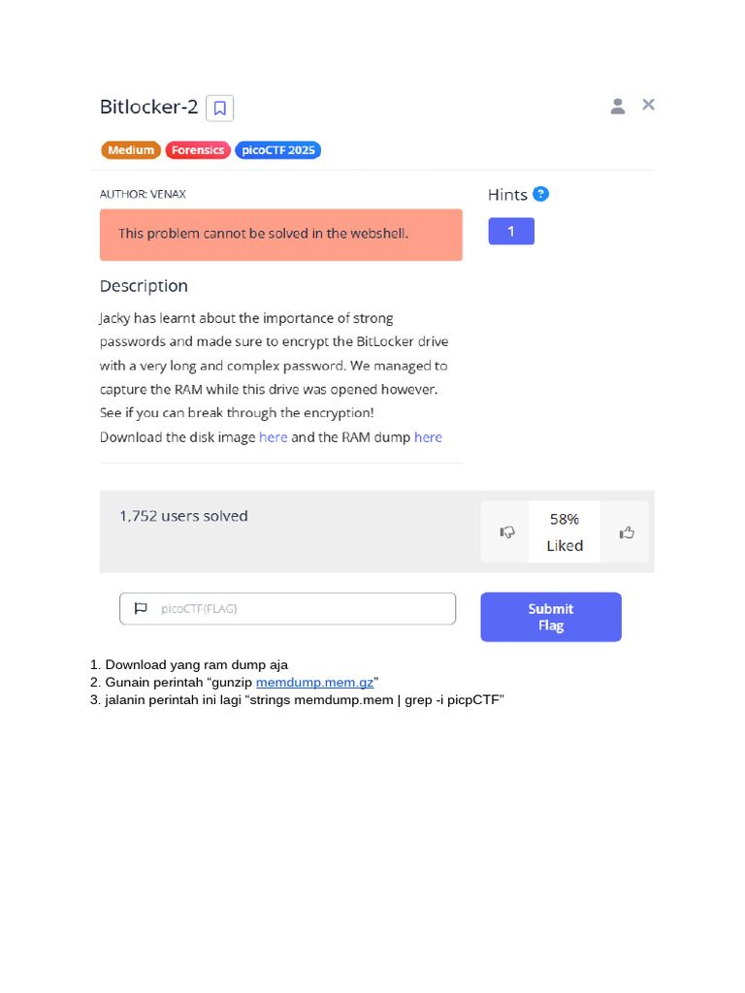Click the 58% Liked rating box
Image resolution: width=745 pixels, height=993 pixels.
pos(565,532)
